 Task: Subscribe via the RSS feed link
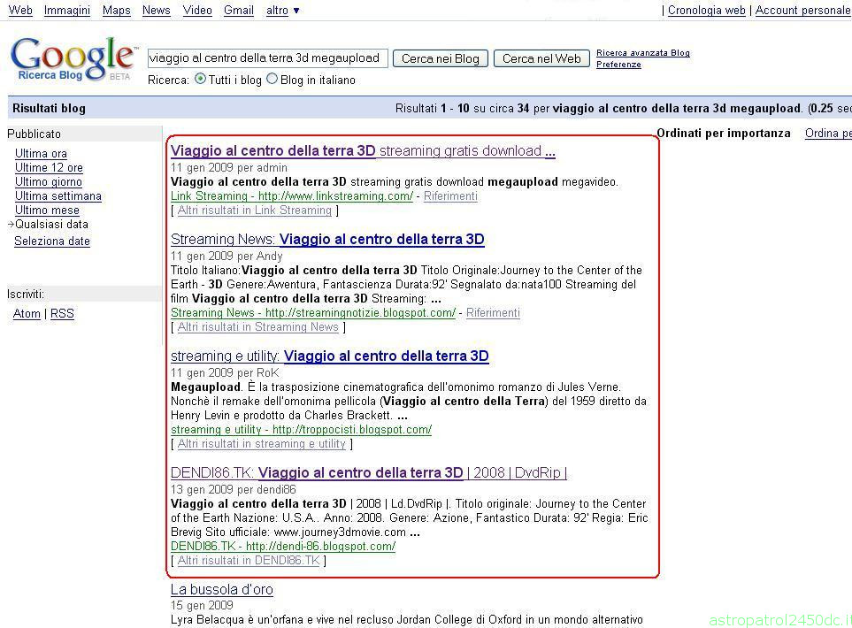62,313
